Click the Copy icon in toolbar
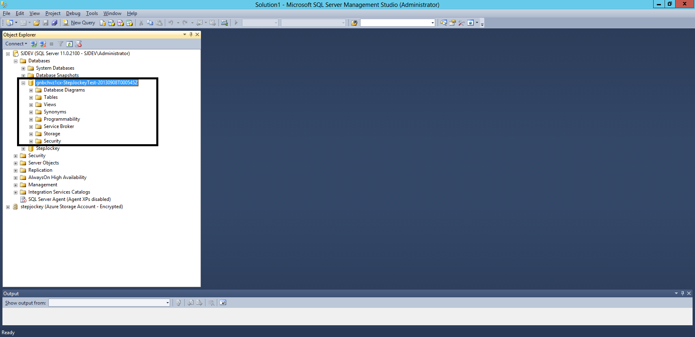This screenshot has width=695, height=337. point(150,23)
